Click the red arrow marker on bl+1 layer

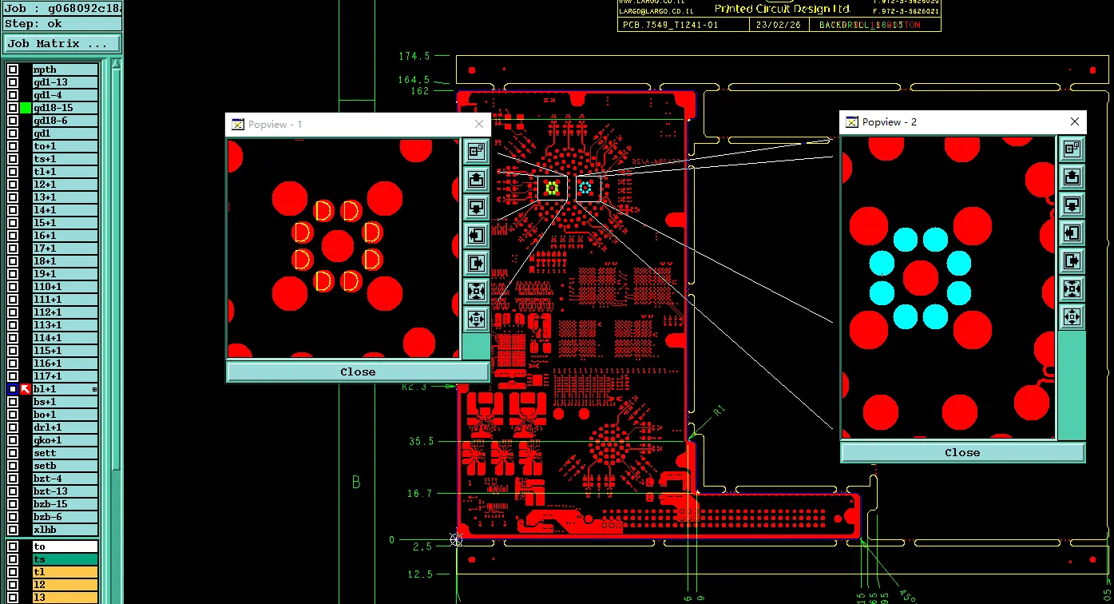tap(26, 389)
